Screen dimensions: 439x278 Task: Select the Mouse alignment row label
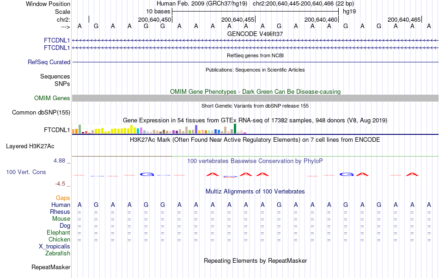(x=61, y=219)
